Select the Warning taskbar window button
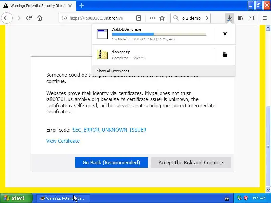 point(63,198)
